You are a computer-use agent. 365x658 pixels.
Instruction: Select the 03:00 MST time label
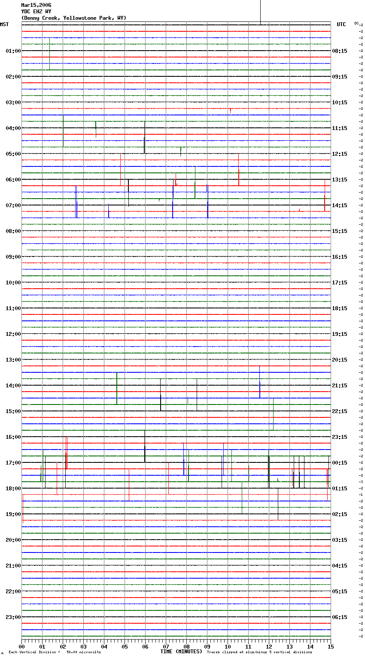tap(13, 103)
